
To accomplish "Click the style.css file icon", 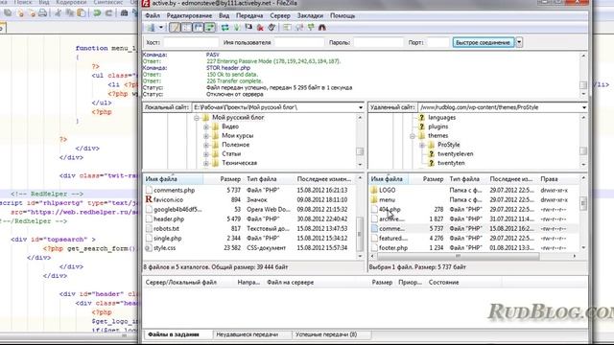I will [149, 248].
